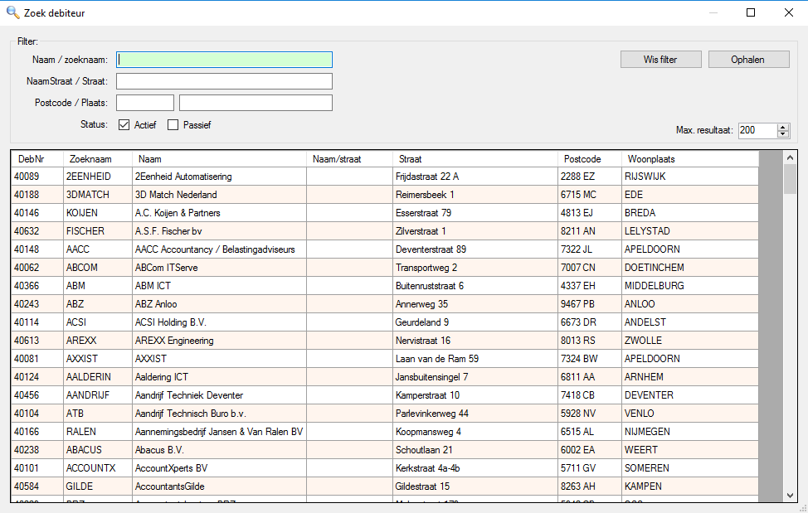Enable the Passief status checkbox

[x=173, y=125]
